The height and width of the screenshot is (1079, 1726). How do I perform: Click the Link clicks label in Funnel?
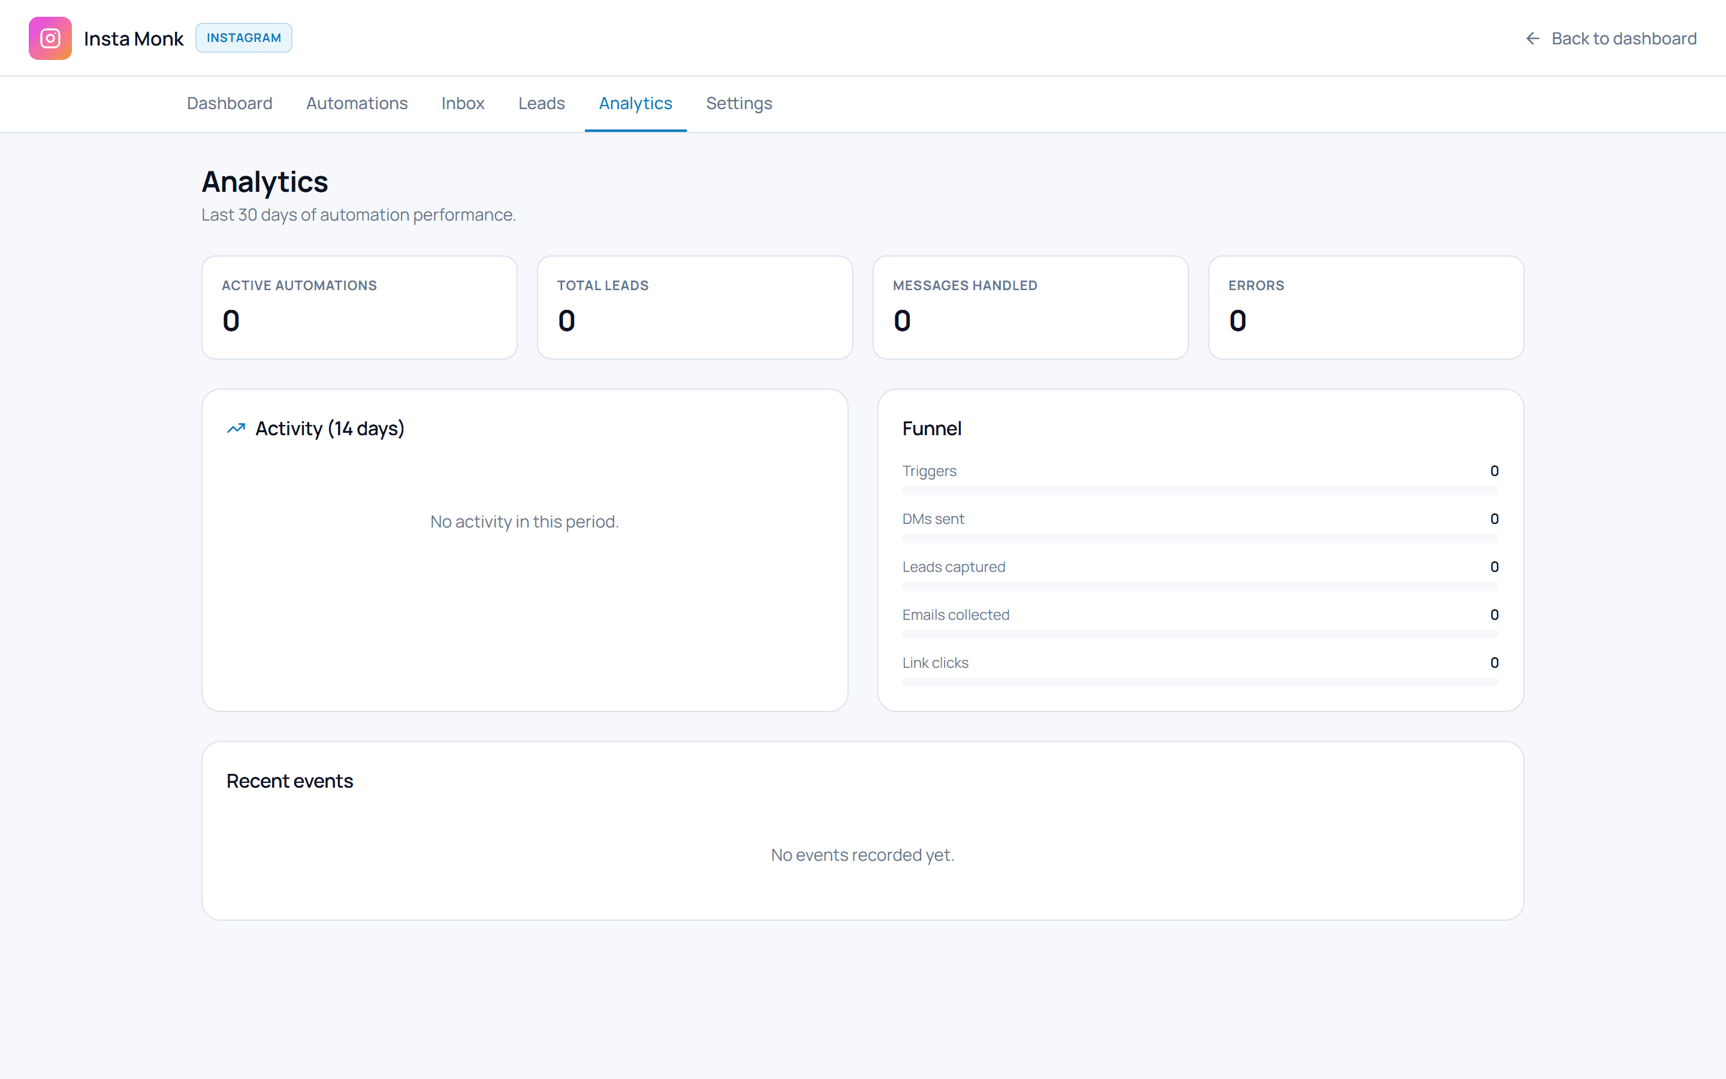coord(935,662)
